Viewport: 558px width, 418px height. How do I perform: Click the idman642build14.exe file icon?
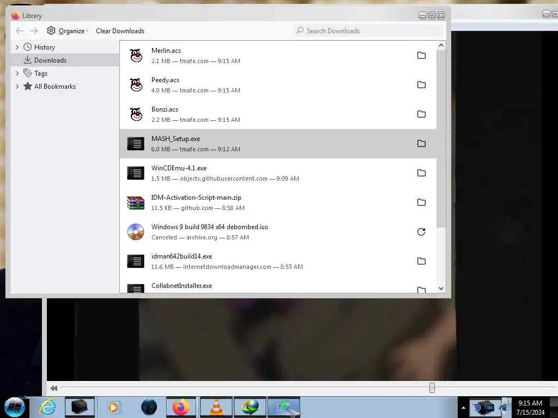(x=136, y=261)
